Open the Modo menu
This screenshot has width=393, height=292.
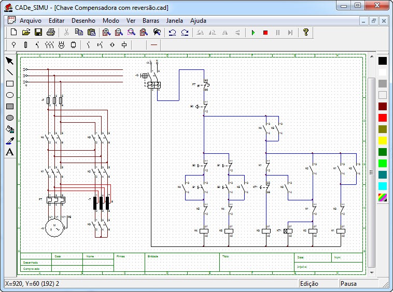tap(111, 21)
